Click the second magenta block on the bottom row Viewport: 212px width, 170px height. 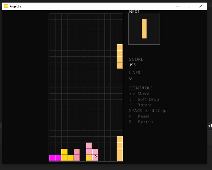[58, 158]
